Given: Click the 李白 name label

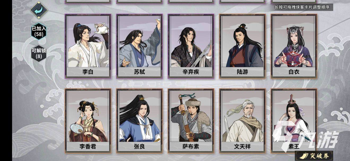Looking at the screenshot, I should pos(88,72).
